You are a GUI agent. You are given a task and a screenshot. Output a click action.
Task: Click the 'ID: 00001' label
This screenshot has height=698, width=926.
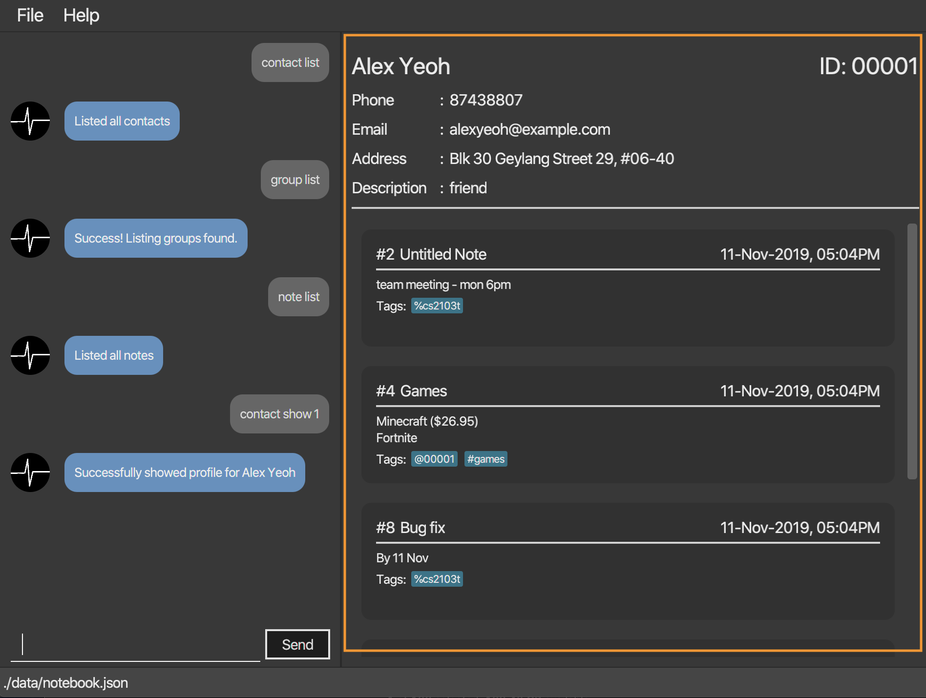pyautogui.click(x=869, y=66)
